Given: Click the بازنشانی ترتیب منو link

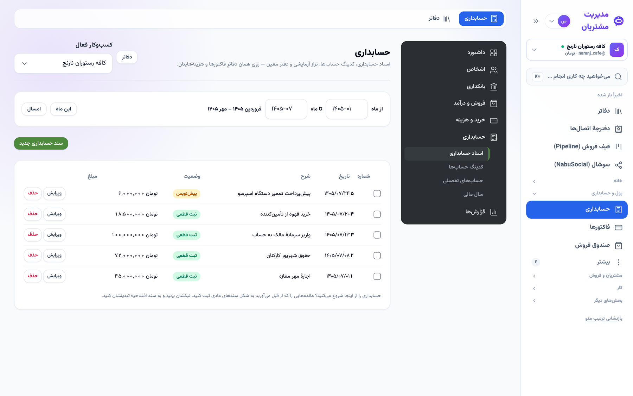Looking at the screenshot, I should [603, 318].
